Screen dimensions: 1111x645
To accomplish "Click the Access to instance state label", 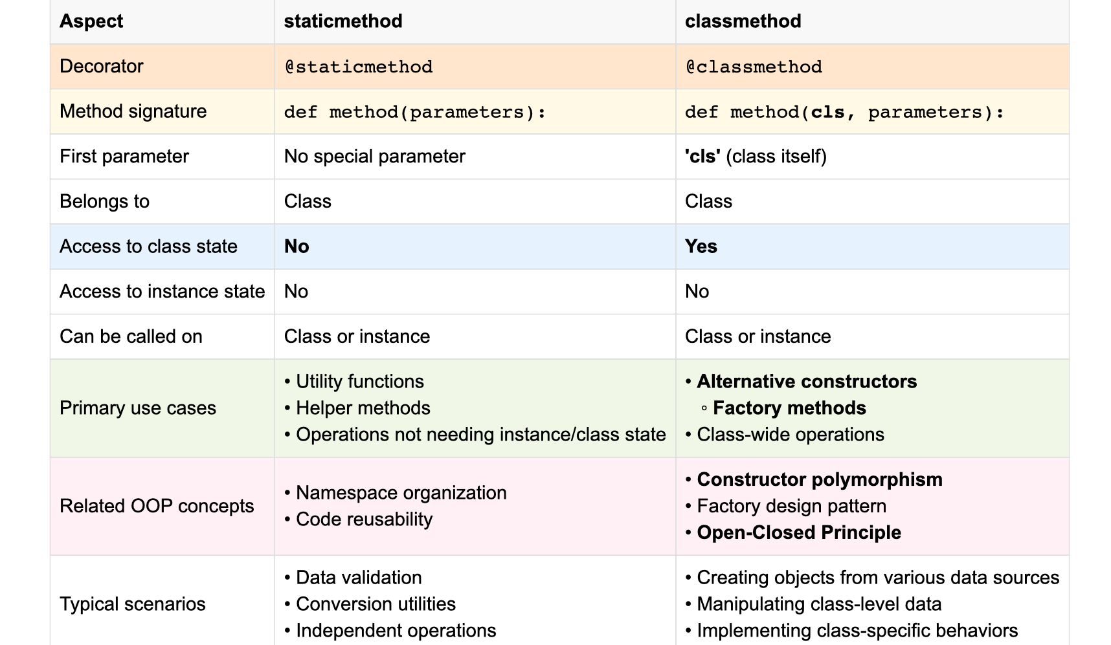I will tap(163, 292).
